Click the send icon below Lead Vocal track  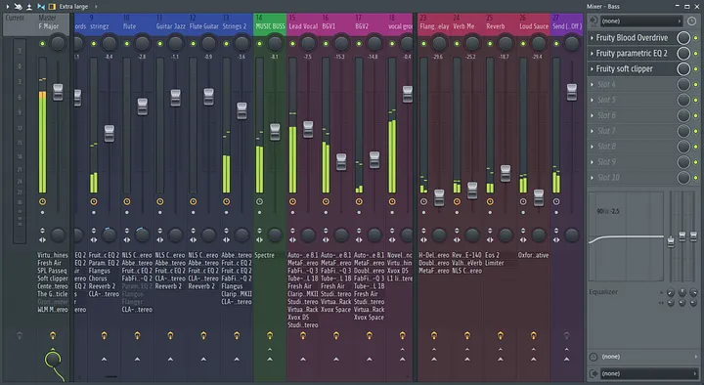point(302,335)
